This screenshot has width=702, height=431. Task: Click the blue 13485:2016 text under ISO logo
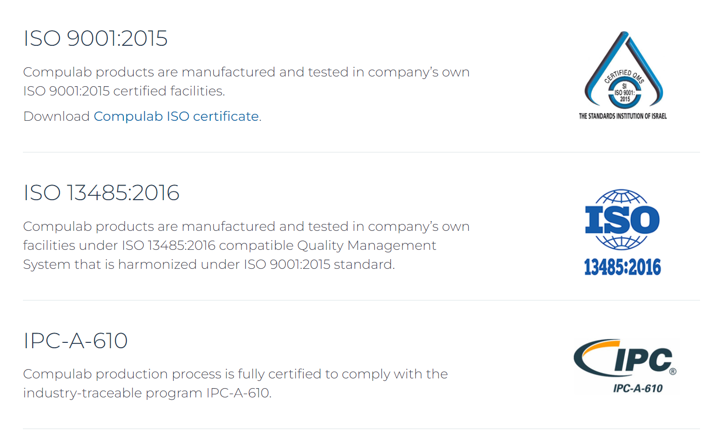(622, 267)
